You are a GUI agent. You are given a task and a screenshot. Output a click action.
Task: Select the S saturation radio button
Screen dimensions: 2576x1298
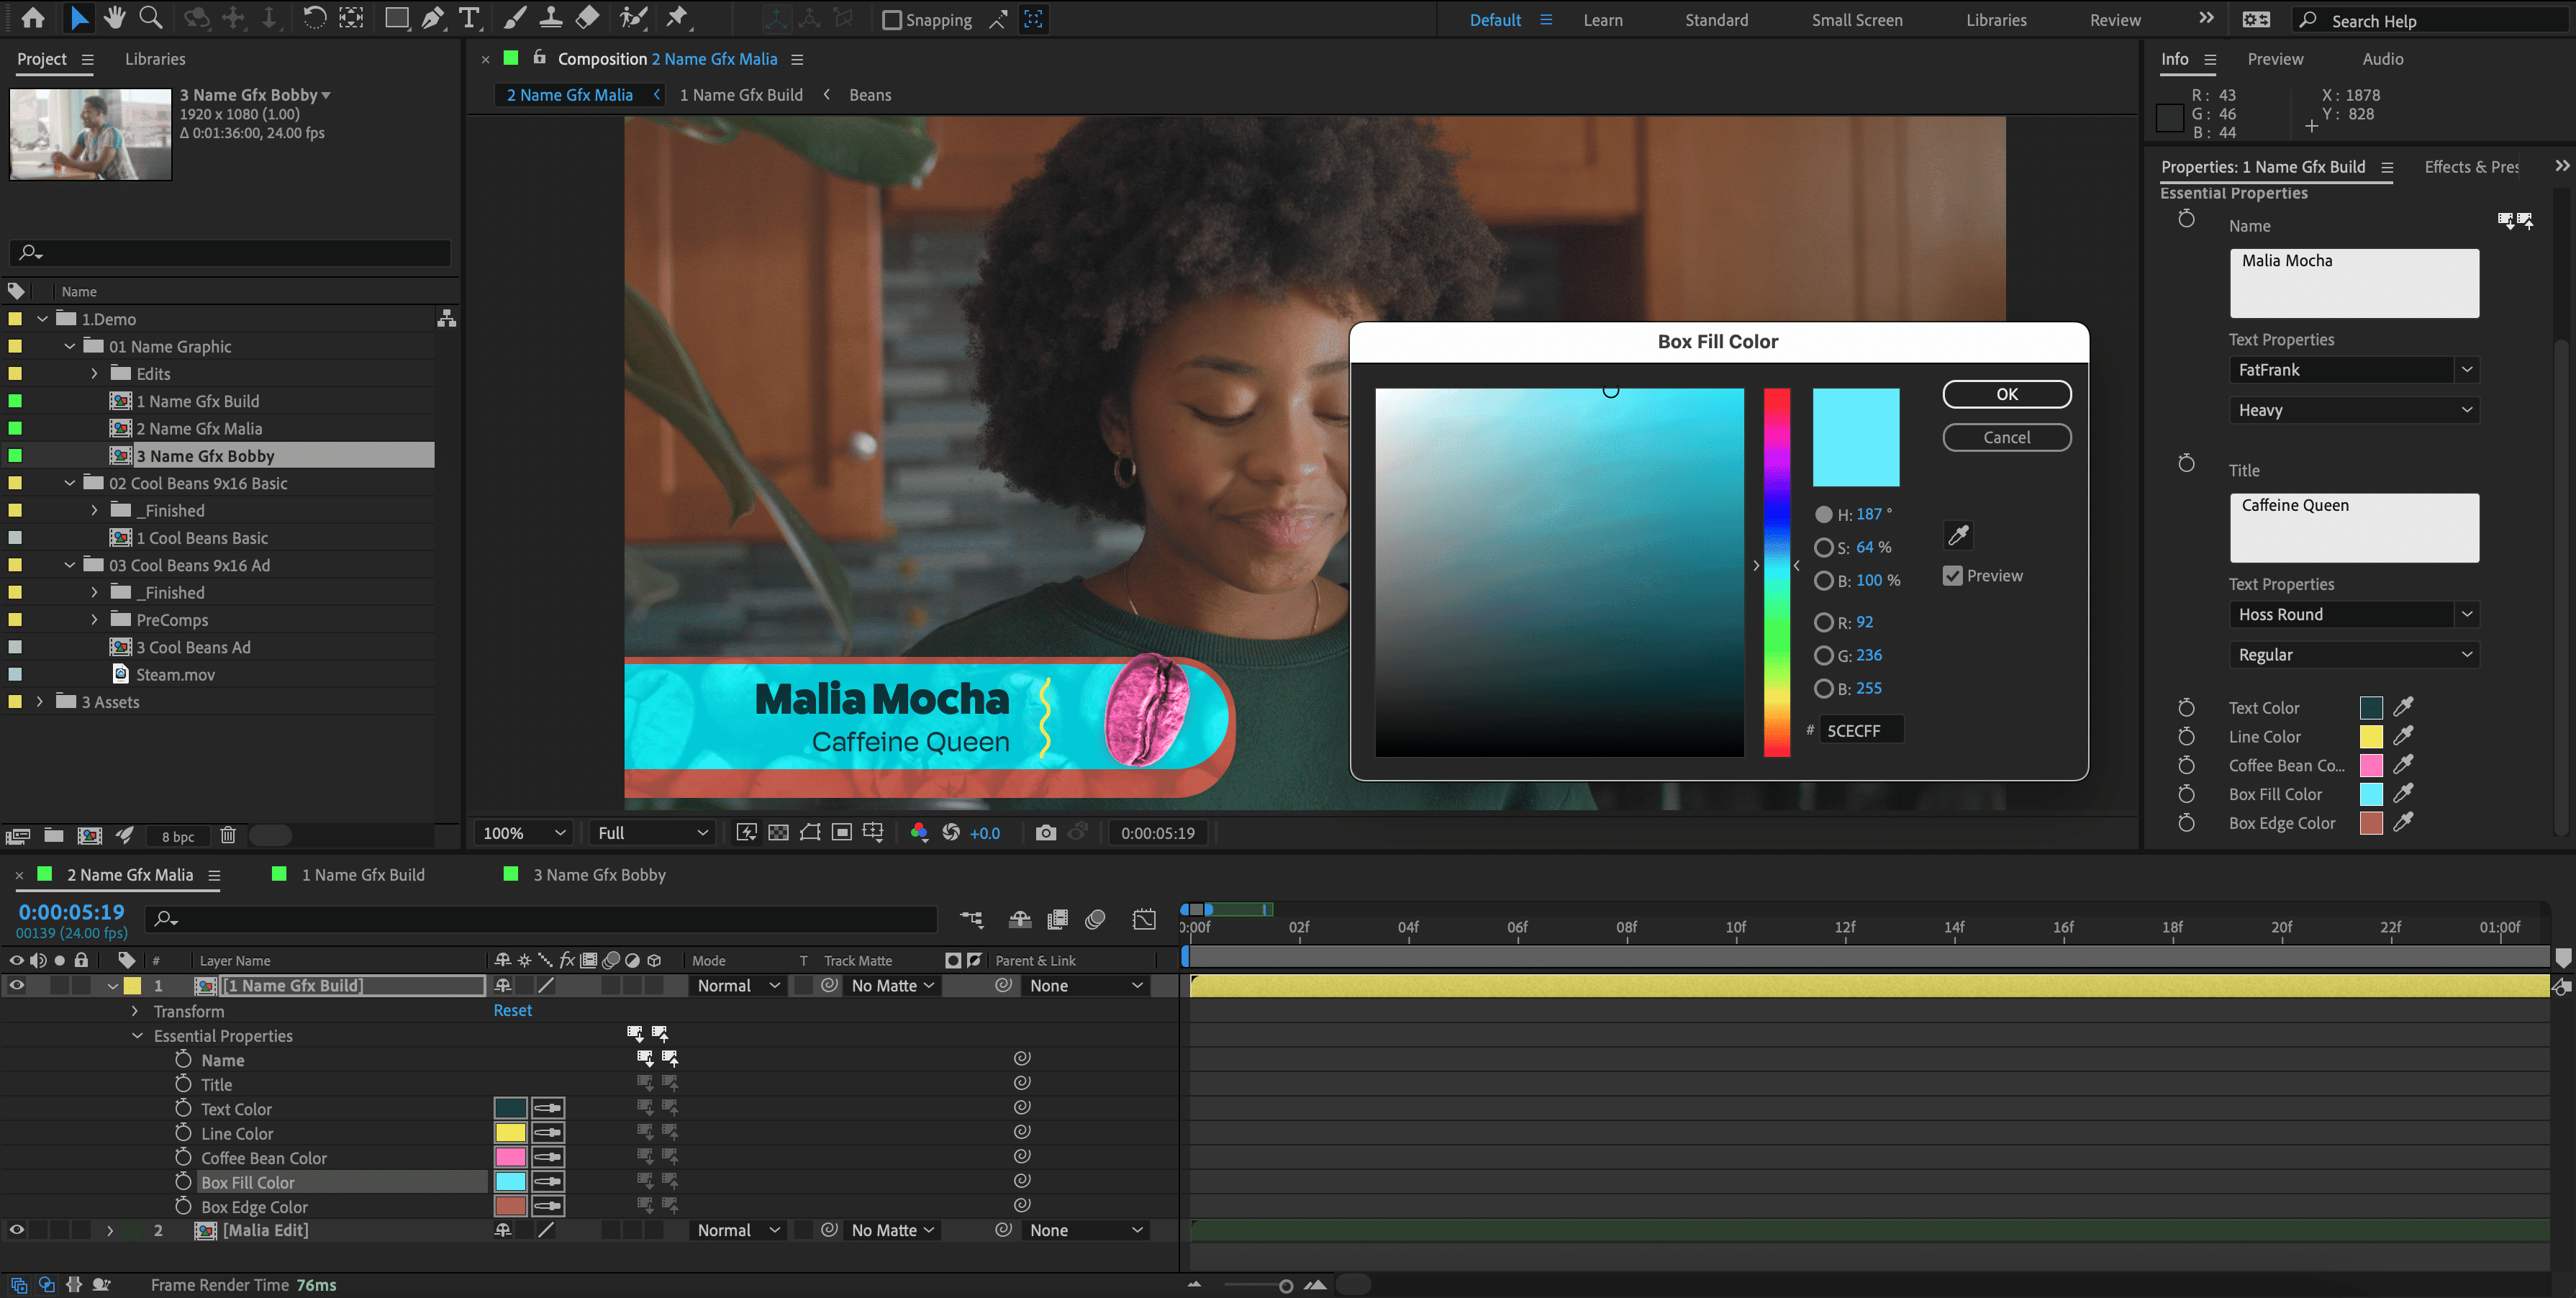tap(1823, 547)
